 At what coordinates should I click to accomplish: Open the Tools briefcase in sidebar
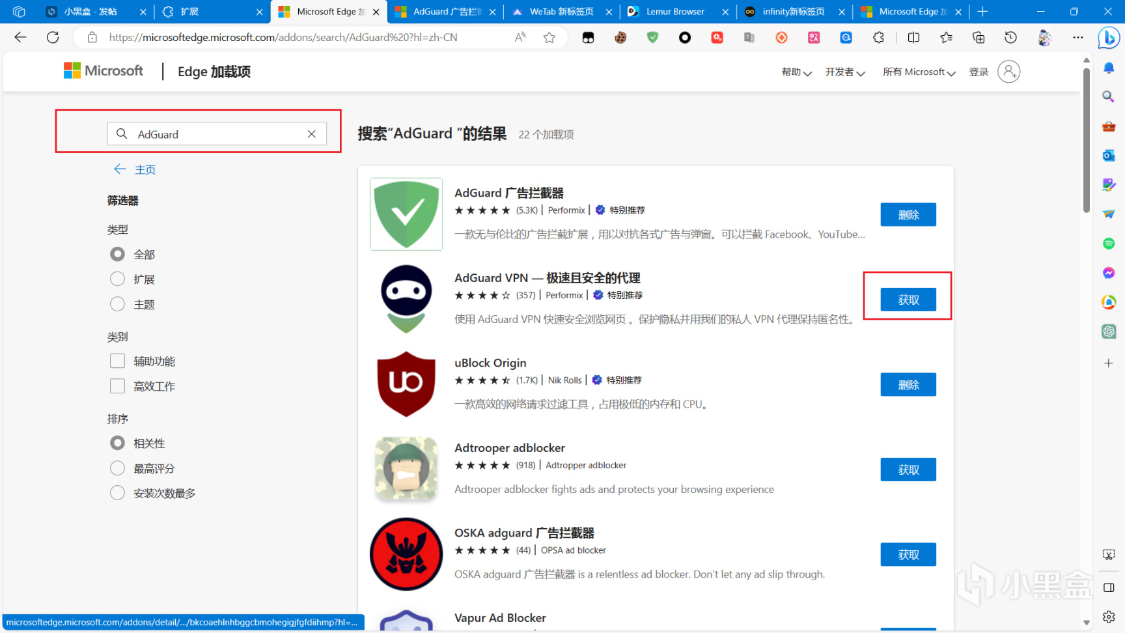point(1109,126)
